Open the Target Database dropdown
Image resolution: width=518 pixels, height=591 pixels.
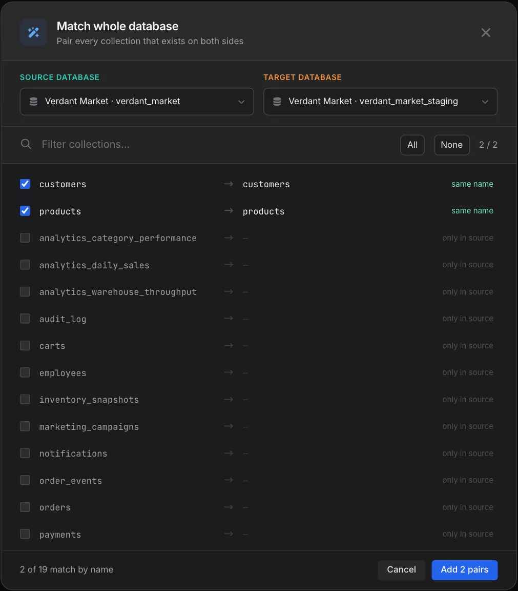380,102
